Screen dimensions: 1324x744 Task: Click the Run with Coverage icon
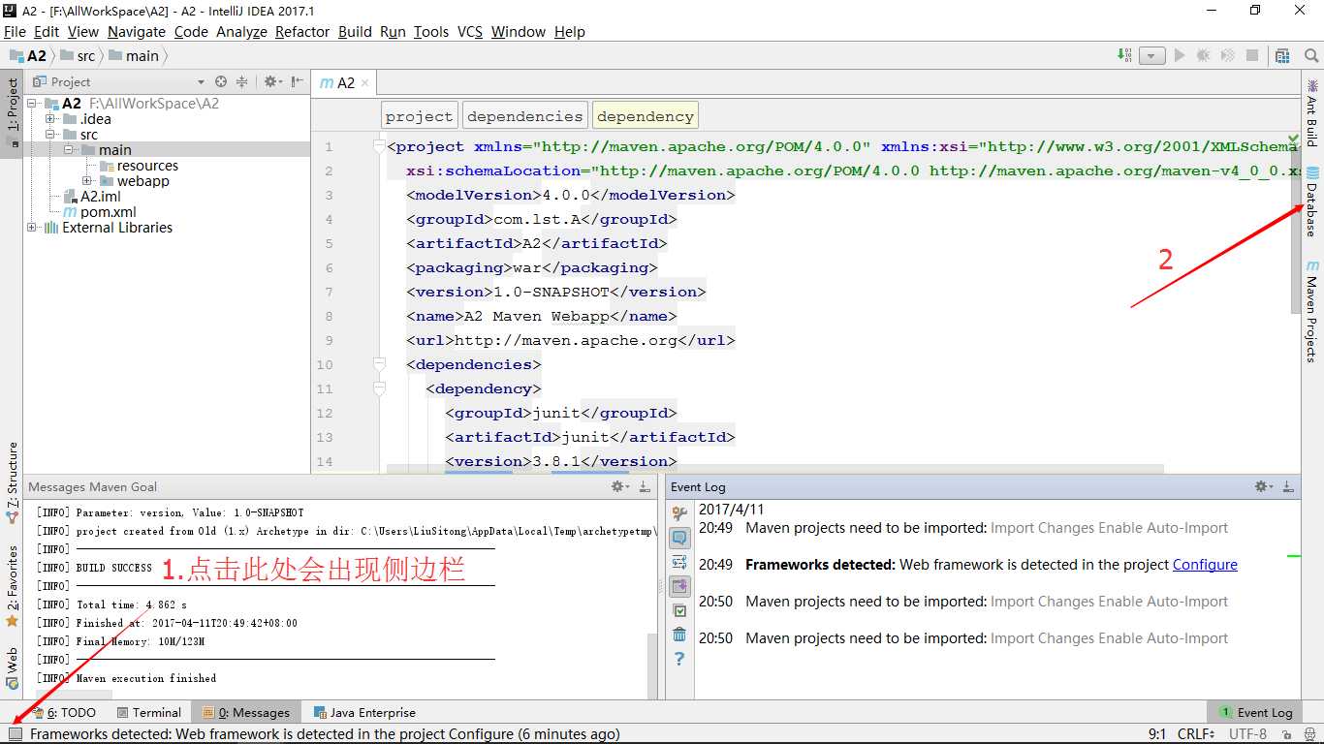[1228, 55]
